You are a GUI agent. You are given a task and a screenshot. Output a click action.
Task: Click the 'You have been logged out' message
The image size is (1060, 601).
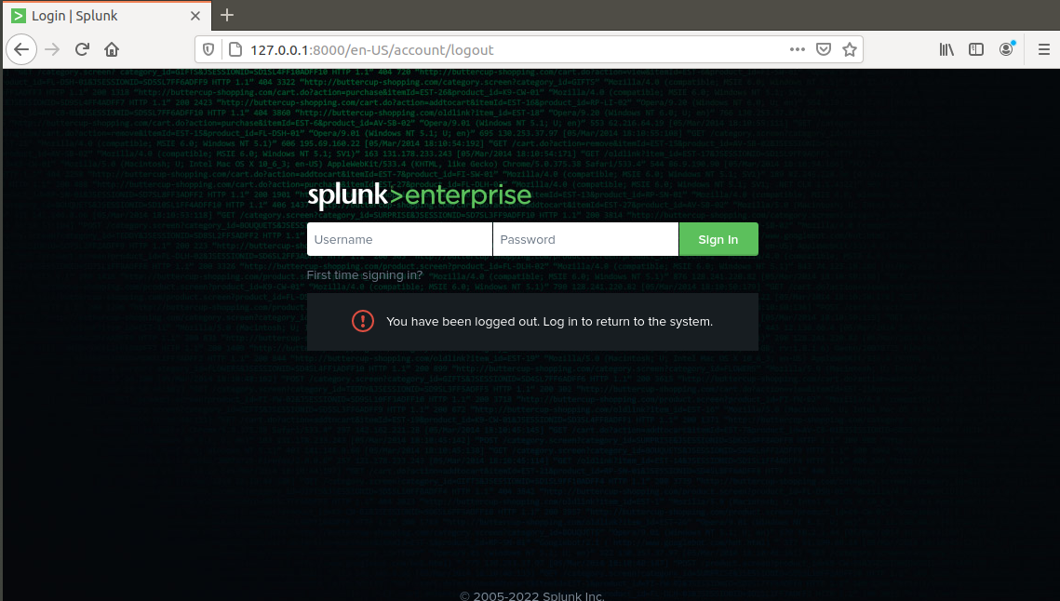click(549, 322)
